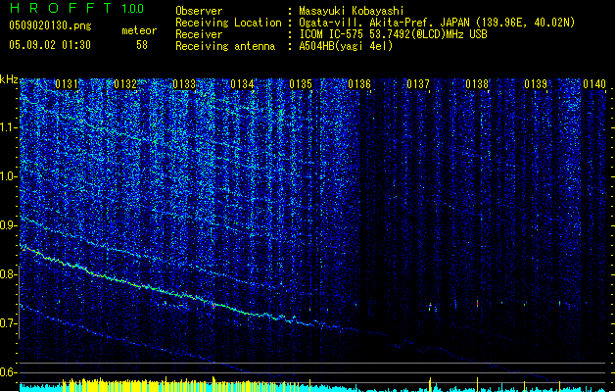The width and height of the screenshot is (616, 392).
Task: Click the 0131 time marker
Action: [67, 84]
